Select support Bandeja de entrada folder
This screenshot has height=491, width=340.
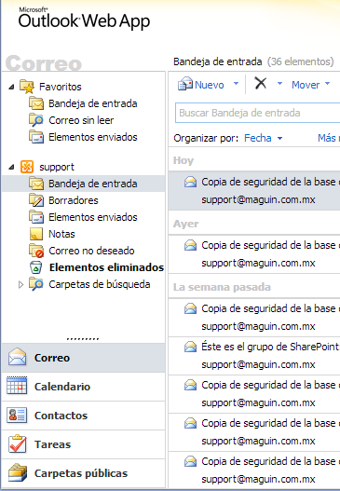coord(84,184)
